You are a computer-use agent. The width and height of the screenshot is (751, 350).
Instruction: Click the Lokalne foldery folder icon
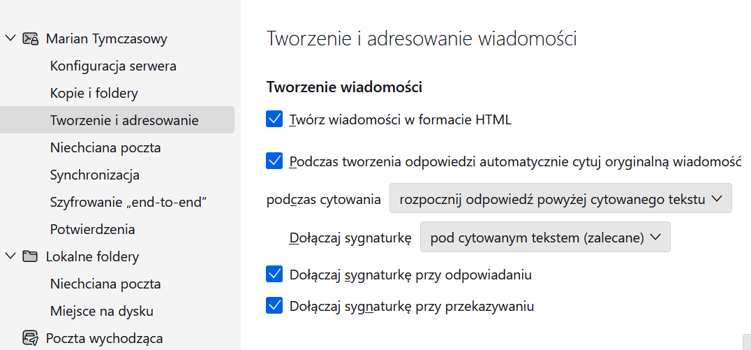pos(30,256)
